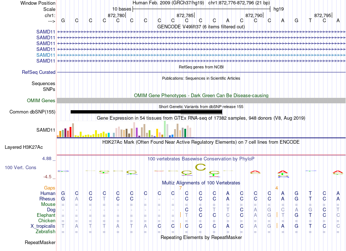Click the RefSeq Curated track label
346x251 pixels.
(x=39, y=72)
